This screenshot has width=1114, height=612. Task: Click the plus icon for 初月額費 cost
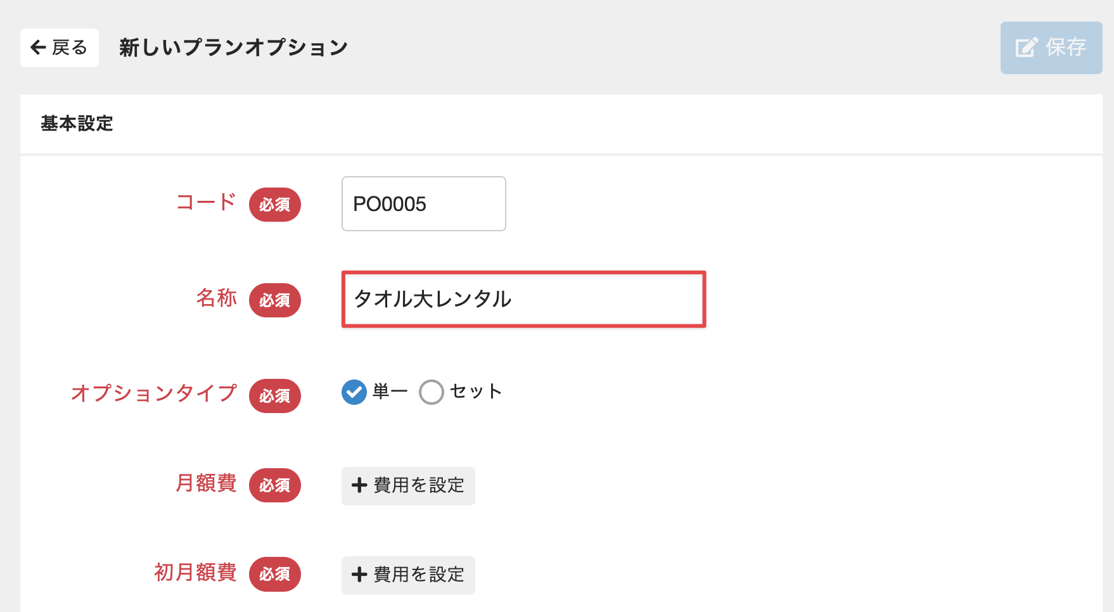[359, 575]
